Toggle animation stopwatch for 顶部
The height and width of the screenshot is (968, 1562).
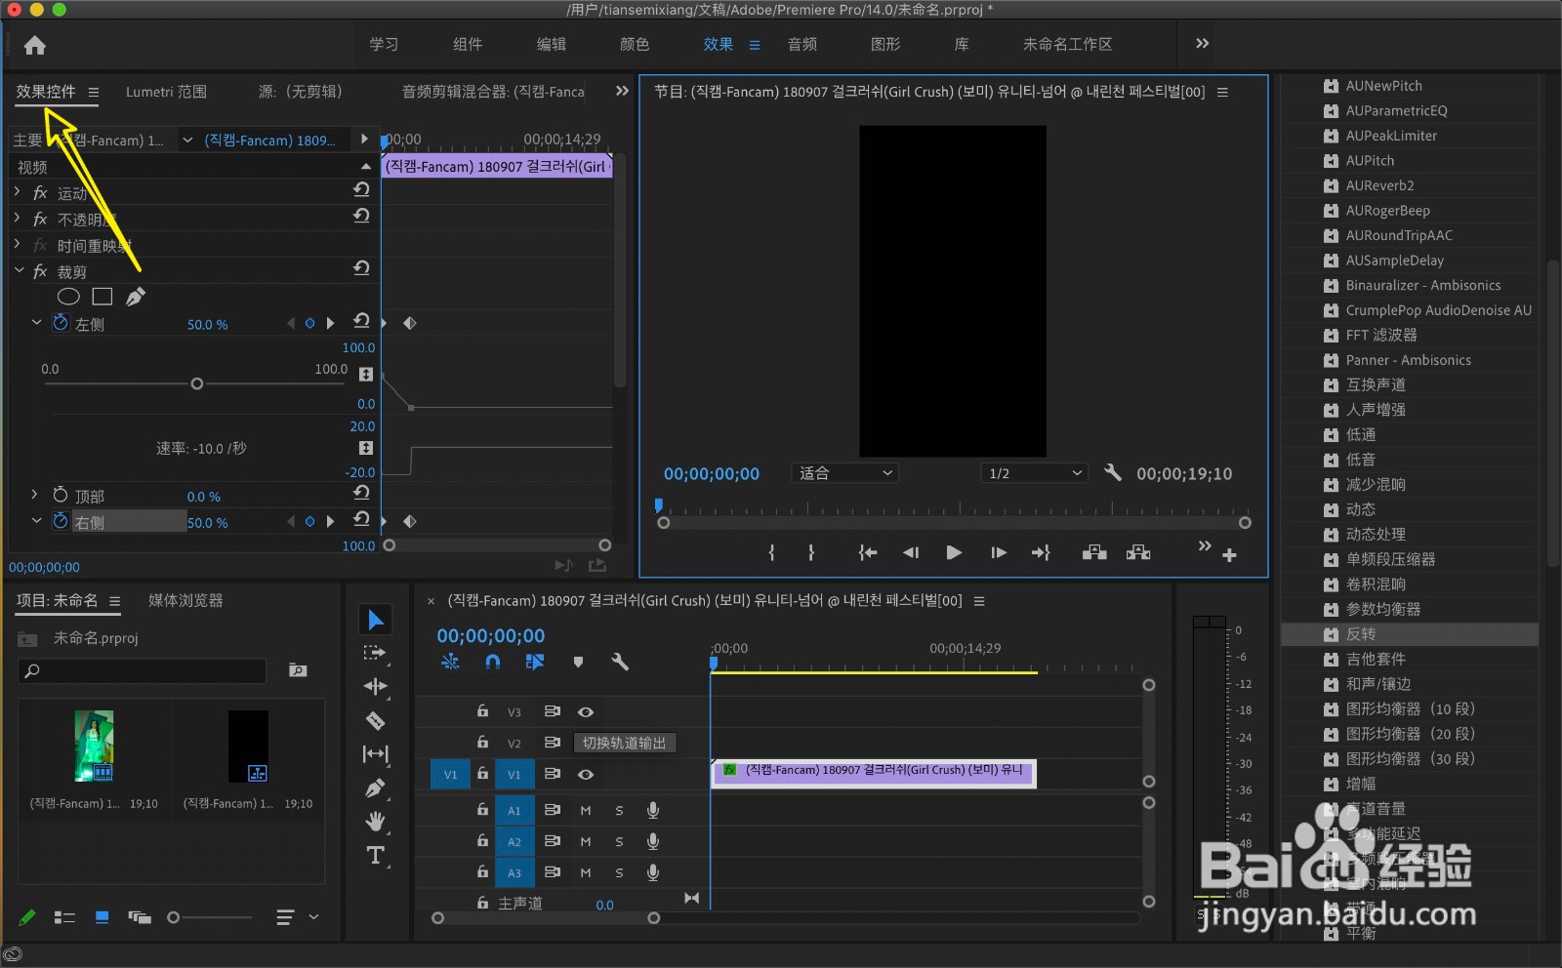(x=61, y=495)
